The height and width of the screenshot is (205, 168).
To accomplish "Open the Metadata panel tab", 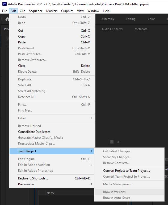I will [x=141, y=29].
